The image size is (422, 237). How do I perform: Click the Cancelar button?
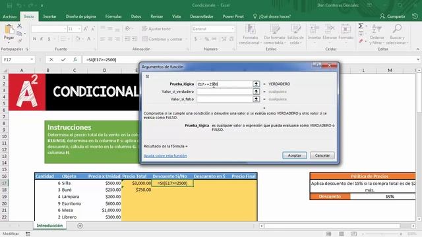pyautogui.click(x=322, y=155)
